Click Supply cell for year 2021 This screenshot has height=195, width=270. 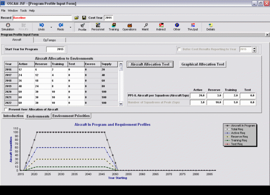[x=109, y=97]
